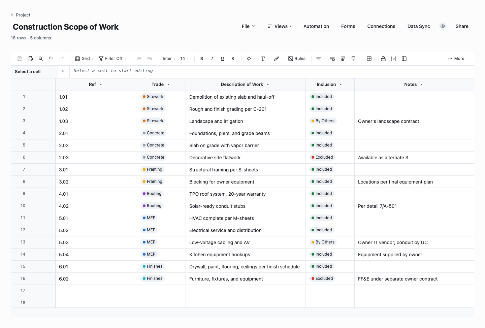Screen dimensions: 485x328
Task: Click the clear formatting icon
Action: click(x=343, y=59)
